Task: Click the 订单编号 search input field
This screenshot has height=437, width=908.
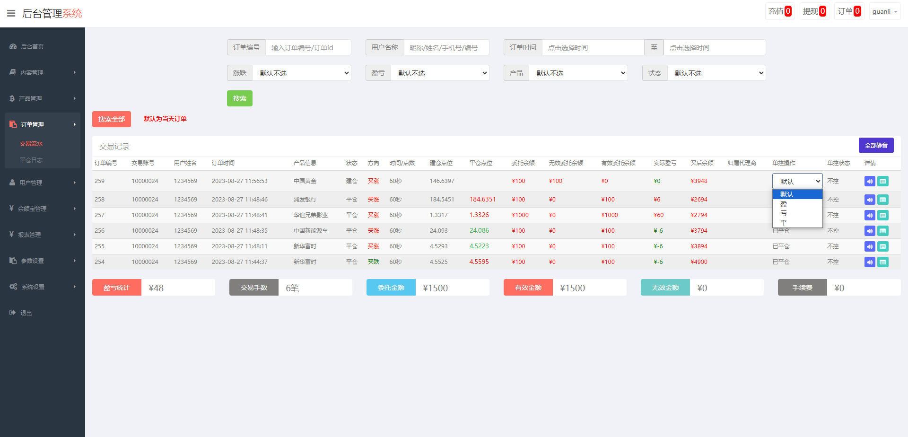Action: pyautogui.click(x=308, y=47)
